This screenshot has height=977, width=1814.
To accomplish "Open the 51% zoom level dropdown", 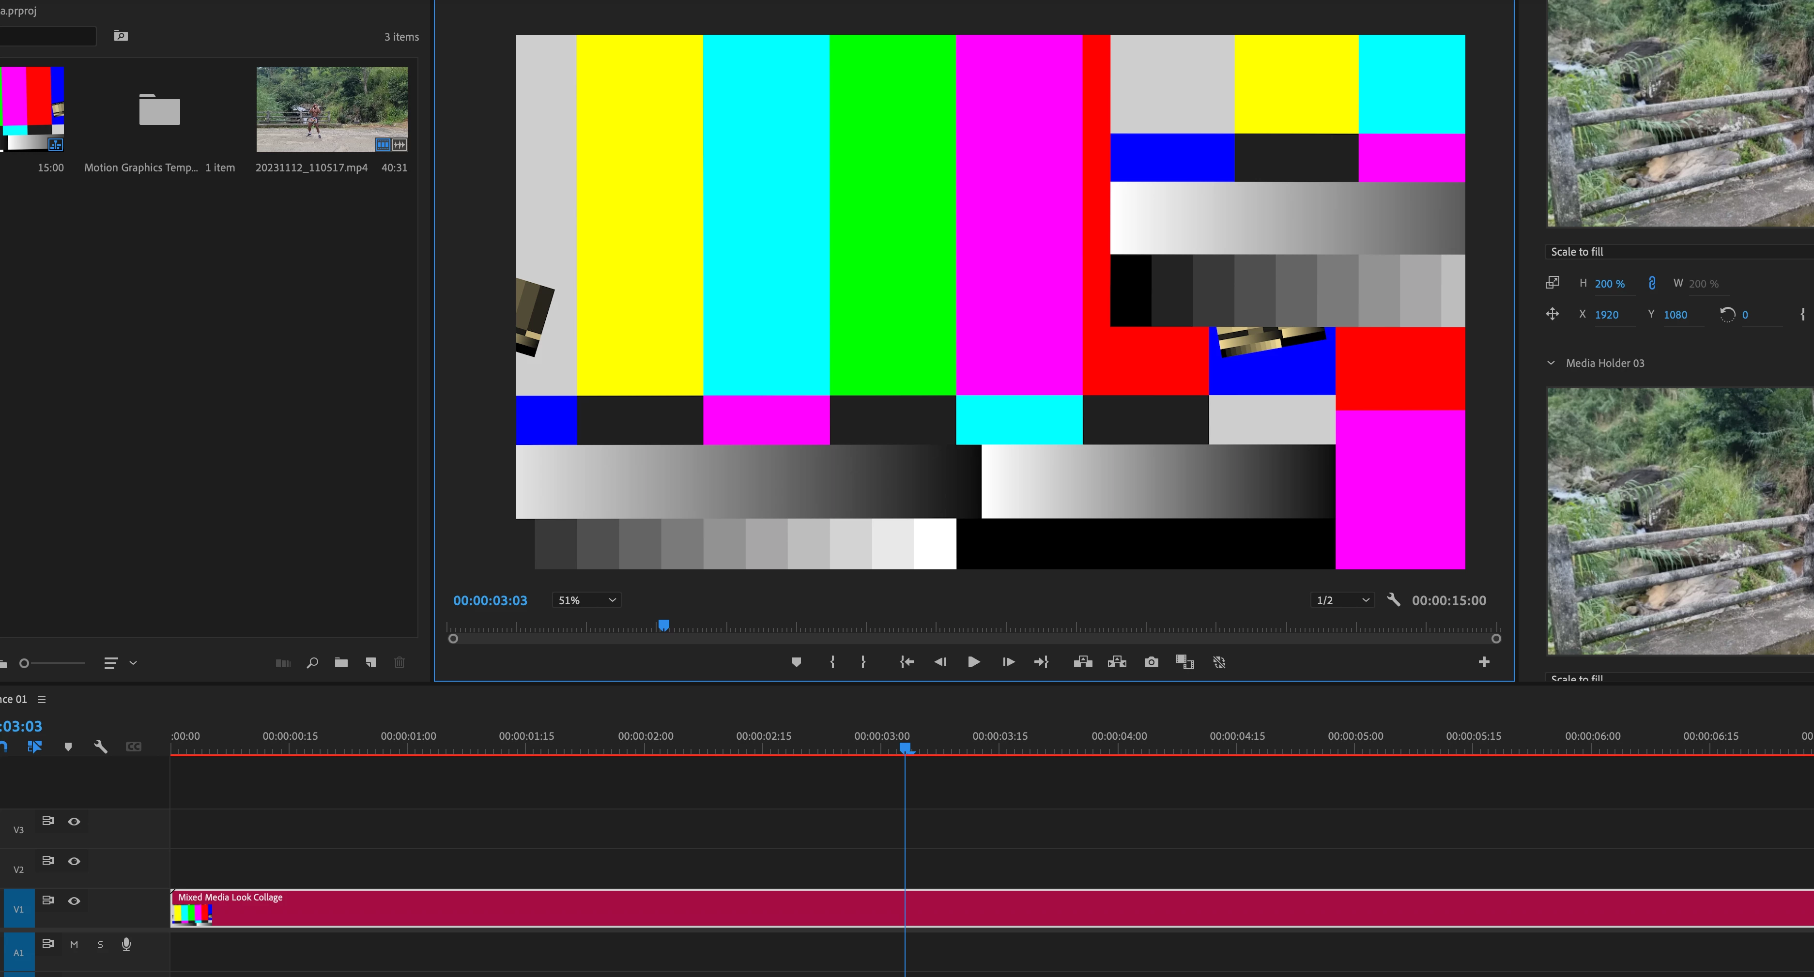I will click(586, 600).
